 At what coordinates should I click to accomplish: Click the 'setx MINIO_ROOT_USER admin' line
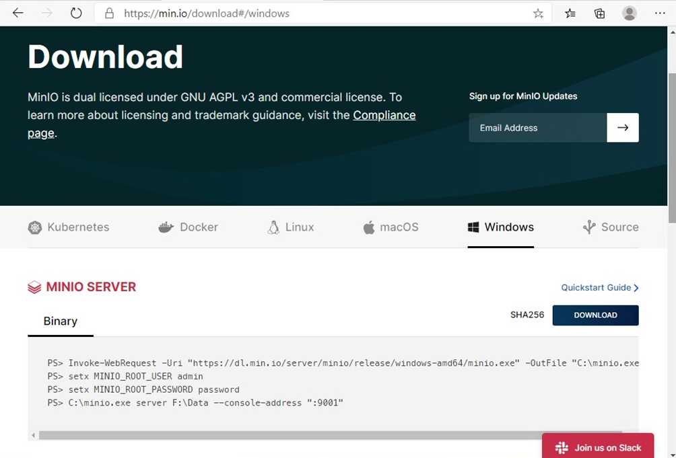coord(125,376)
